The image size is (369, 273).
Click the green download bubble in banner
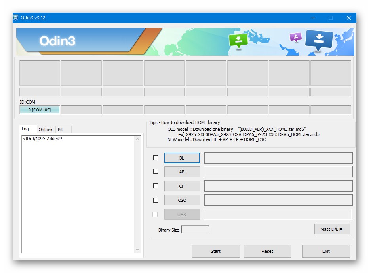238,41
